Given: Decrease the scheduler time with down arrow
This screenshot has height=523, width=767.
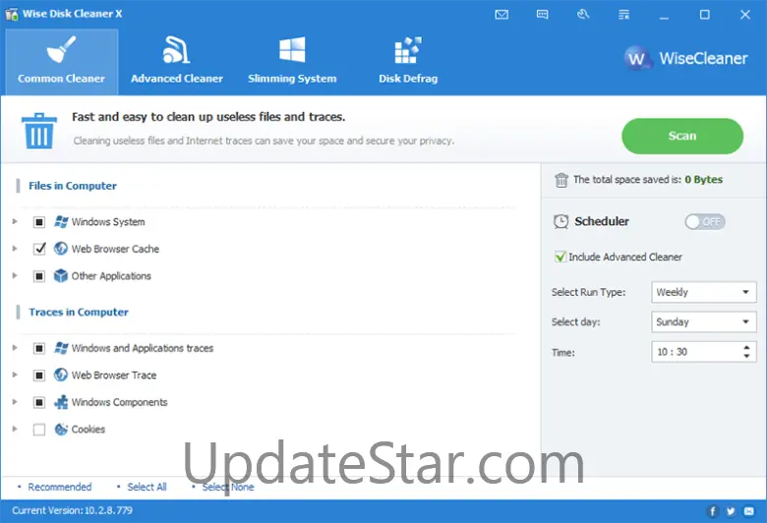Looking at the screenshot, I should 746,356.
